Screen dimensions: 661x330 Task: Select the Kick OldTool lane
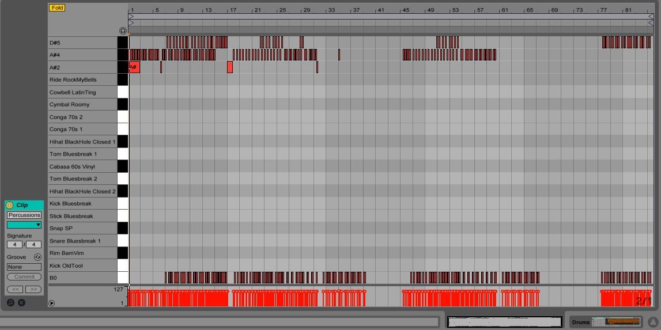tap(82, 265)
